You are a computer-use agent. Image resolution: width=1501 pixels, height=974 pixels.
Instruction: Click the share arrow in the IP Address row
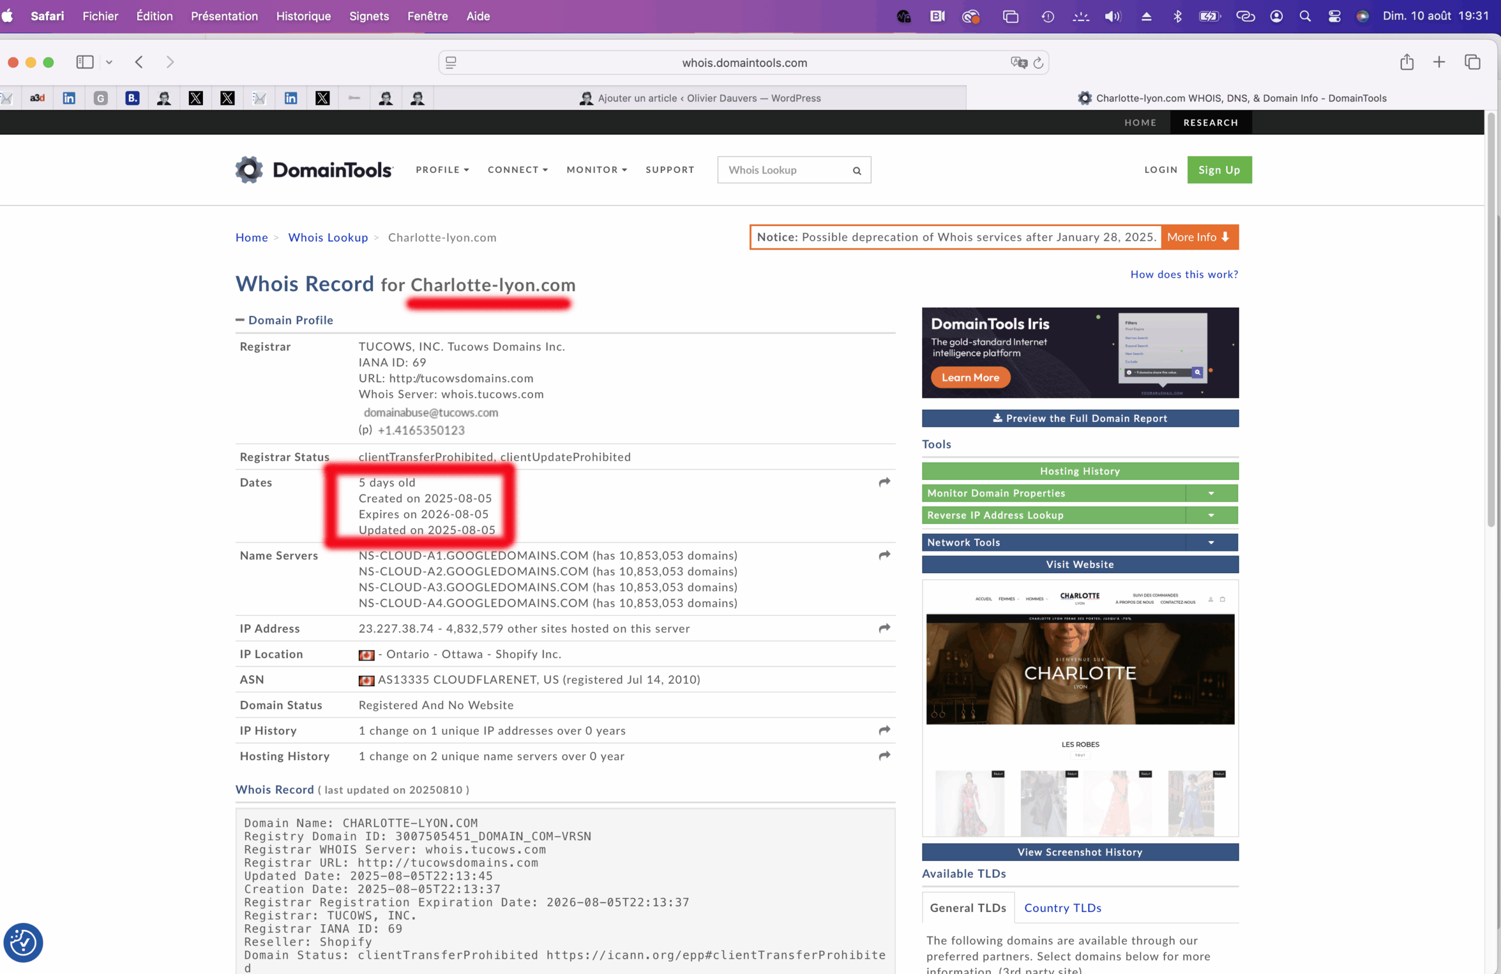[x=884, y=629]
